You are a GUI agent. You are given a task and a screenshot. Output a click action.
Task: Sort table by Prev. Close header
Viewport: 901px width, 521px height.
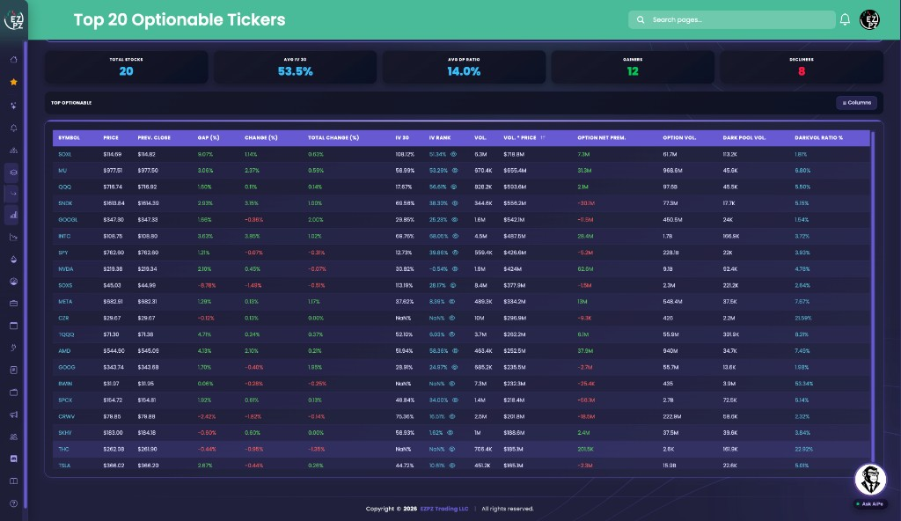[154, 138]
